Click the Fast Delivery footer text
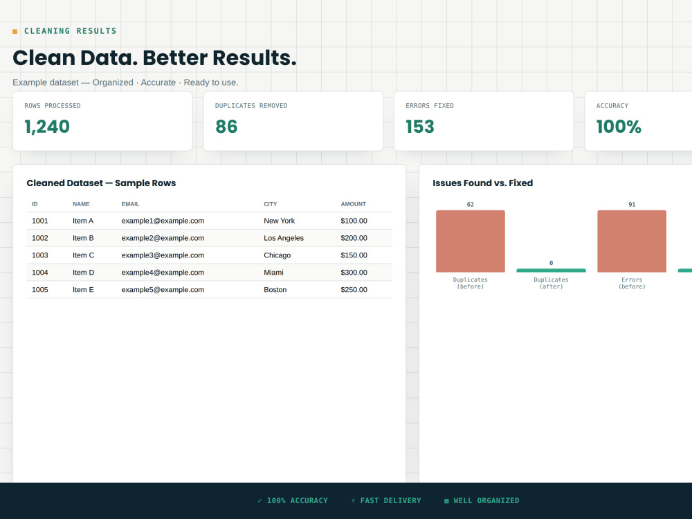692x519 pixels. (390, 500)
